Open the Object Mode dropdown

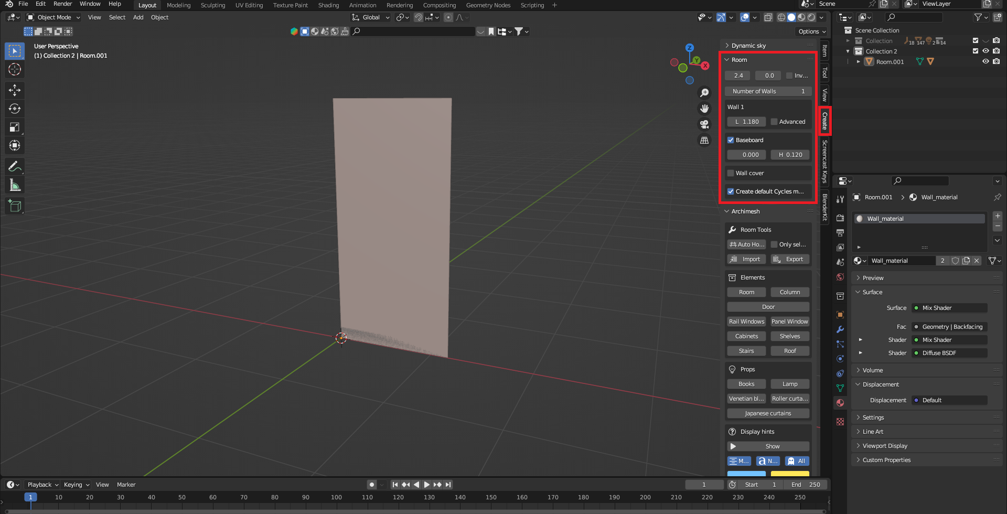click(x=53, y=17)
